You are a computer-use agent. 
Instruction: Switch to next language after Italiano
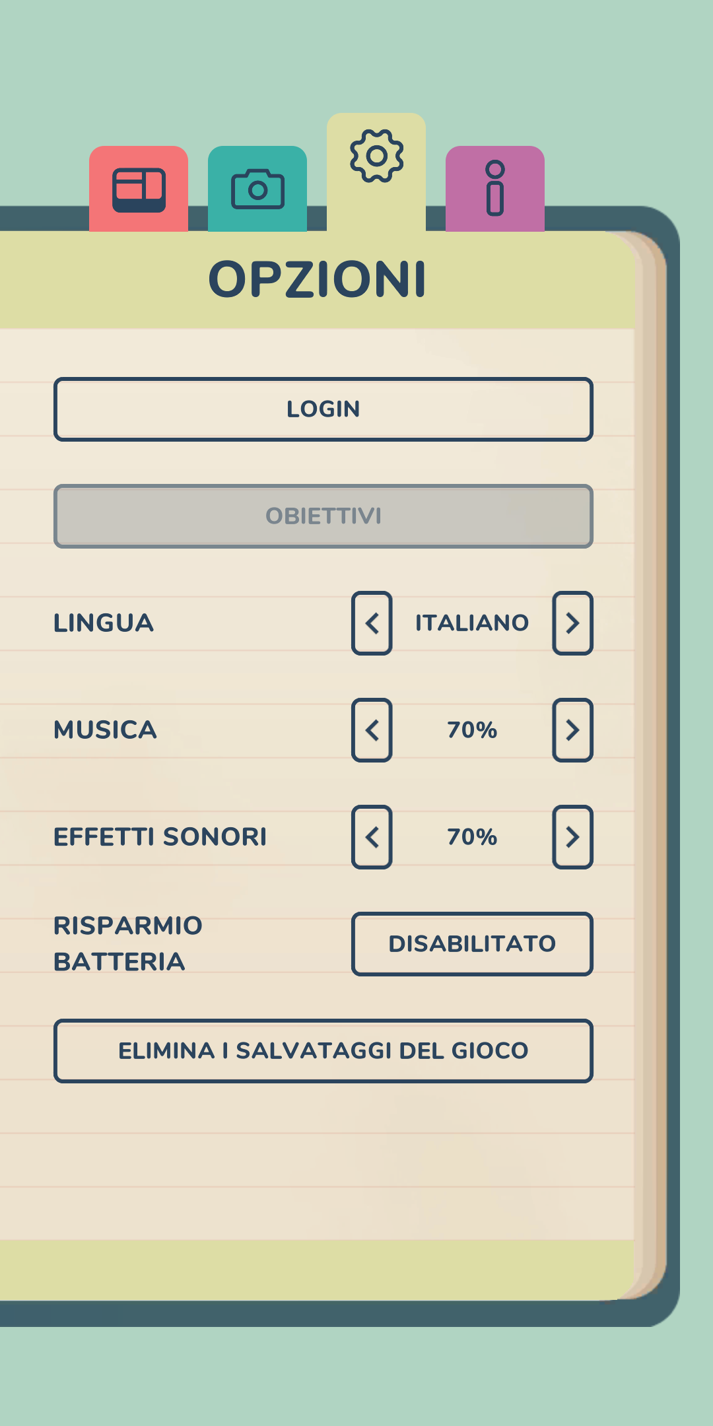[572, 623]
